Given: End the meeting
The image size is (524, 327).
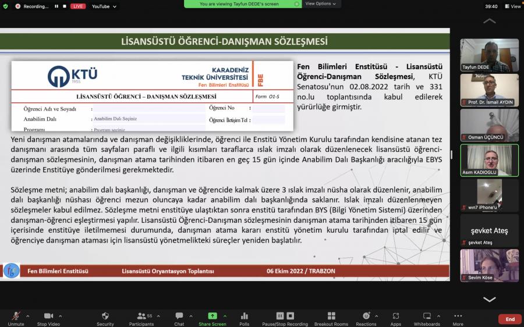Looking at the screenshot, I should tap(510, 319).
